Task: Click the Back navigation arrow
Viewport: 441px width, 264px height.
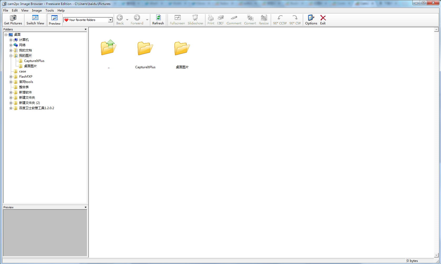Action: pyautogui.click(x=120, y=18)
